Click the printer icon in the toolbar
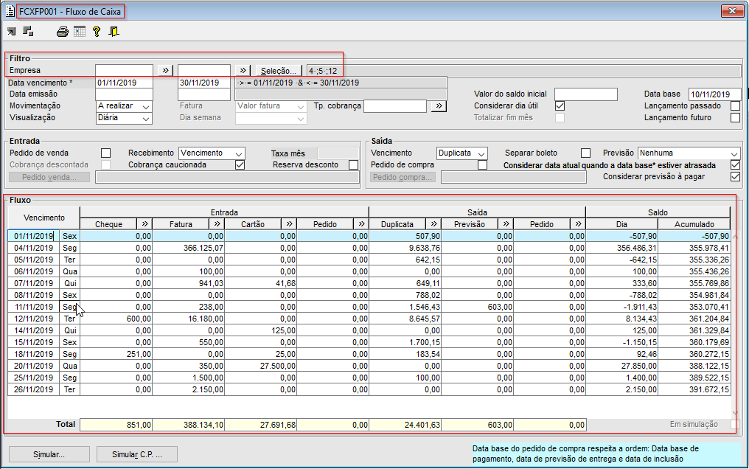Viewport: 749px width, 469px height. click(63, 32)
